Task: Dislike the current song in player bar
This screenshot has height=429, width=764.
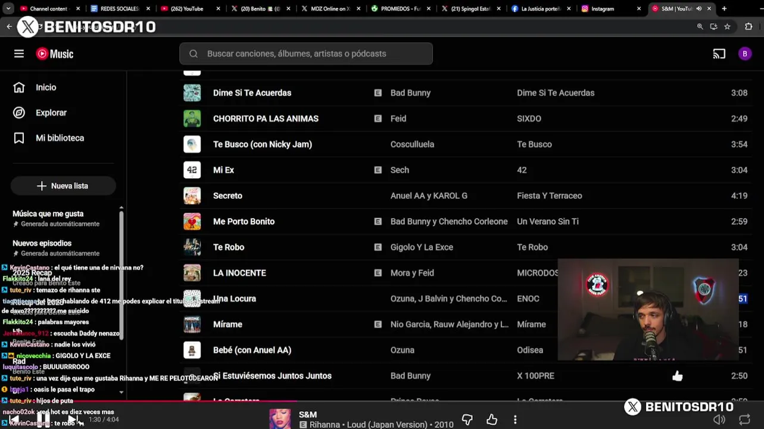Action: [467, 419]
